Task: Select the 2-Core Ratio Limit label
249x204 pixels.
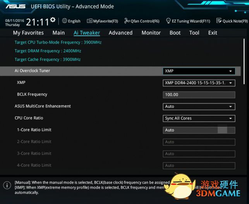Action: coord(34,142)
